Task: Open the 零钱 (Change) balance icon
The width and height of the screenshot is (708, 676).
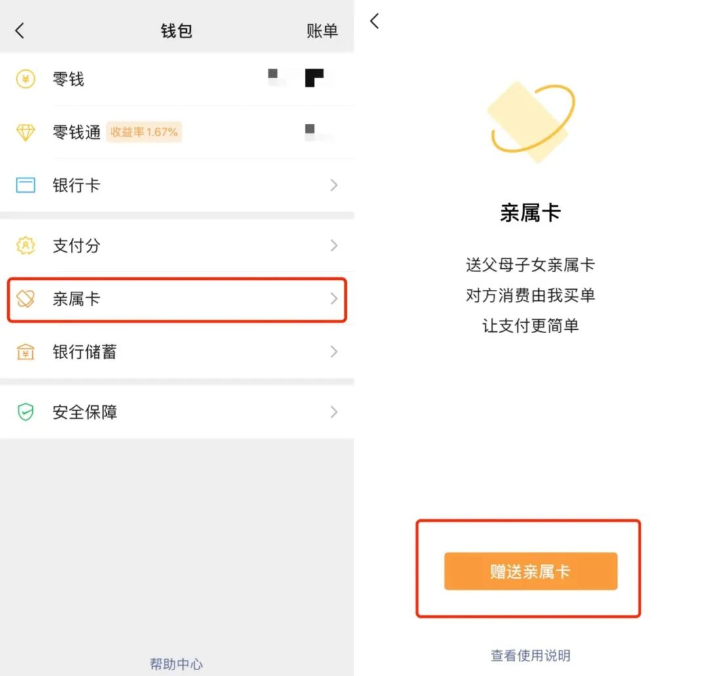Action: point(26,79)
